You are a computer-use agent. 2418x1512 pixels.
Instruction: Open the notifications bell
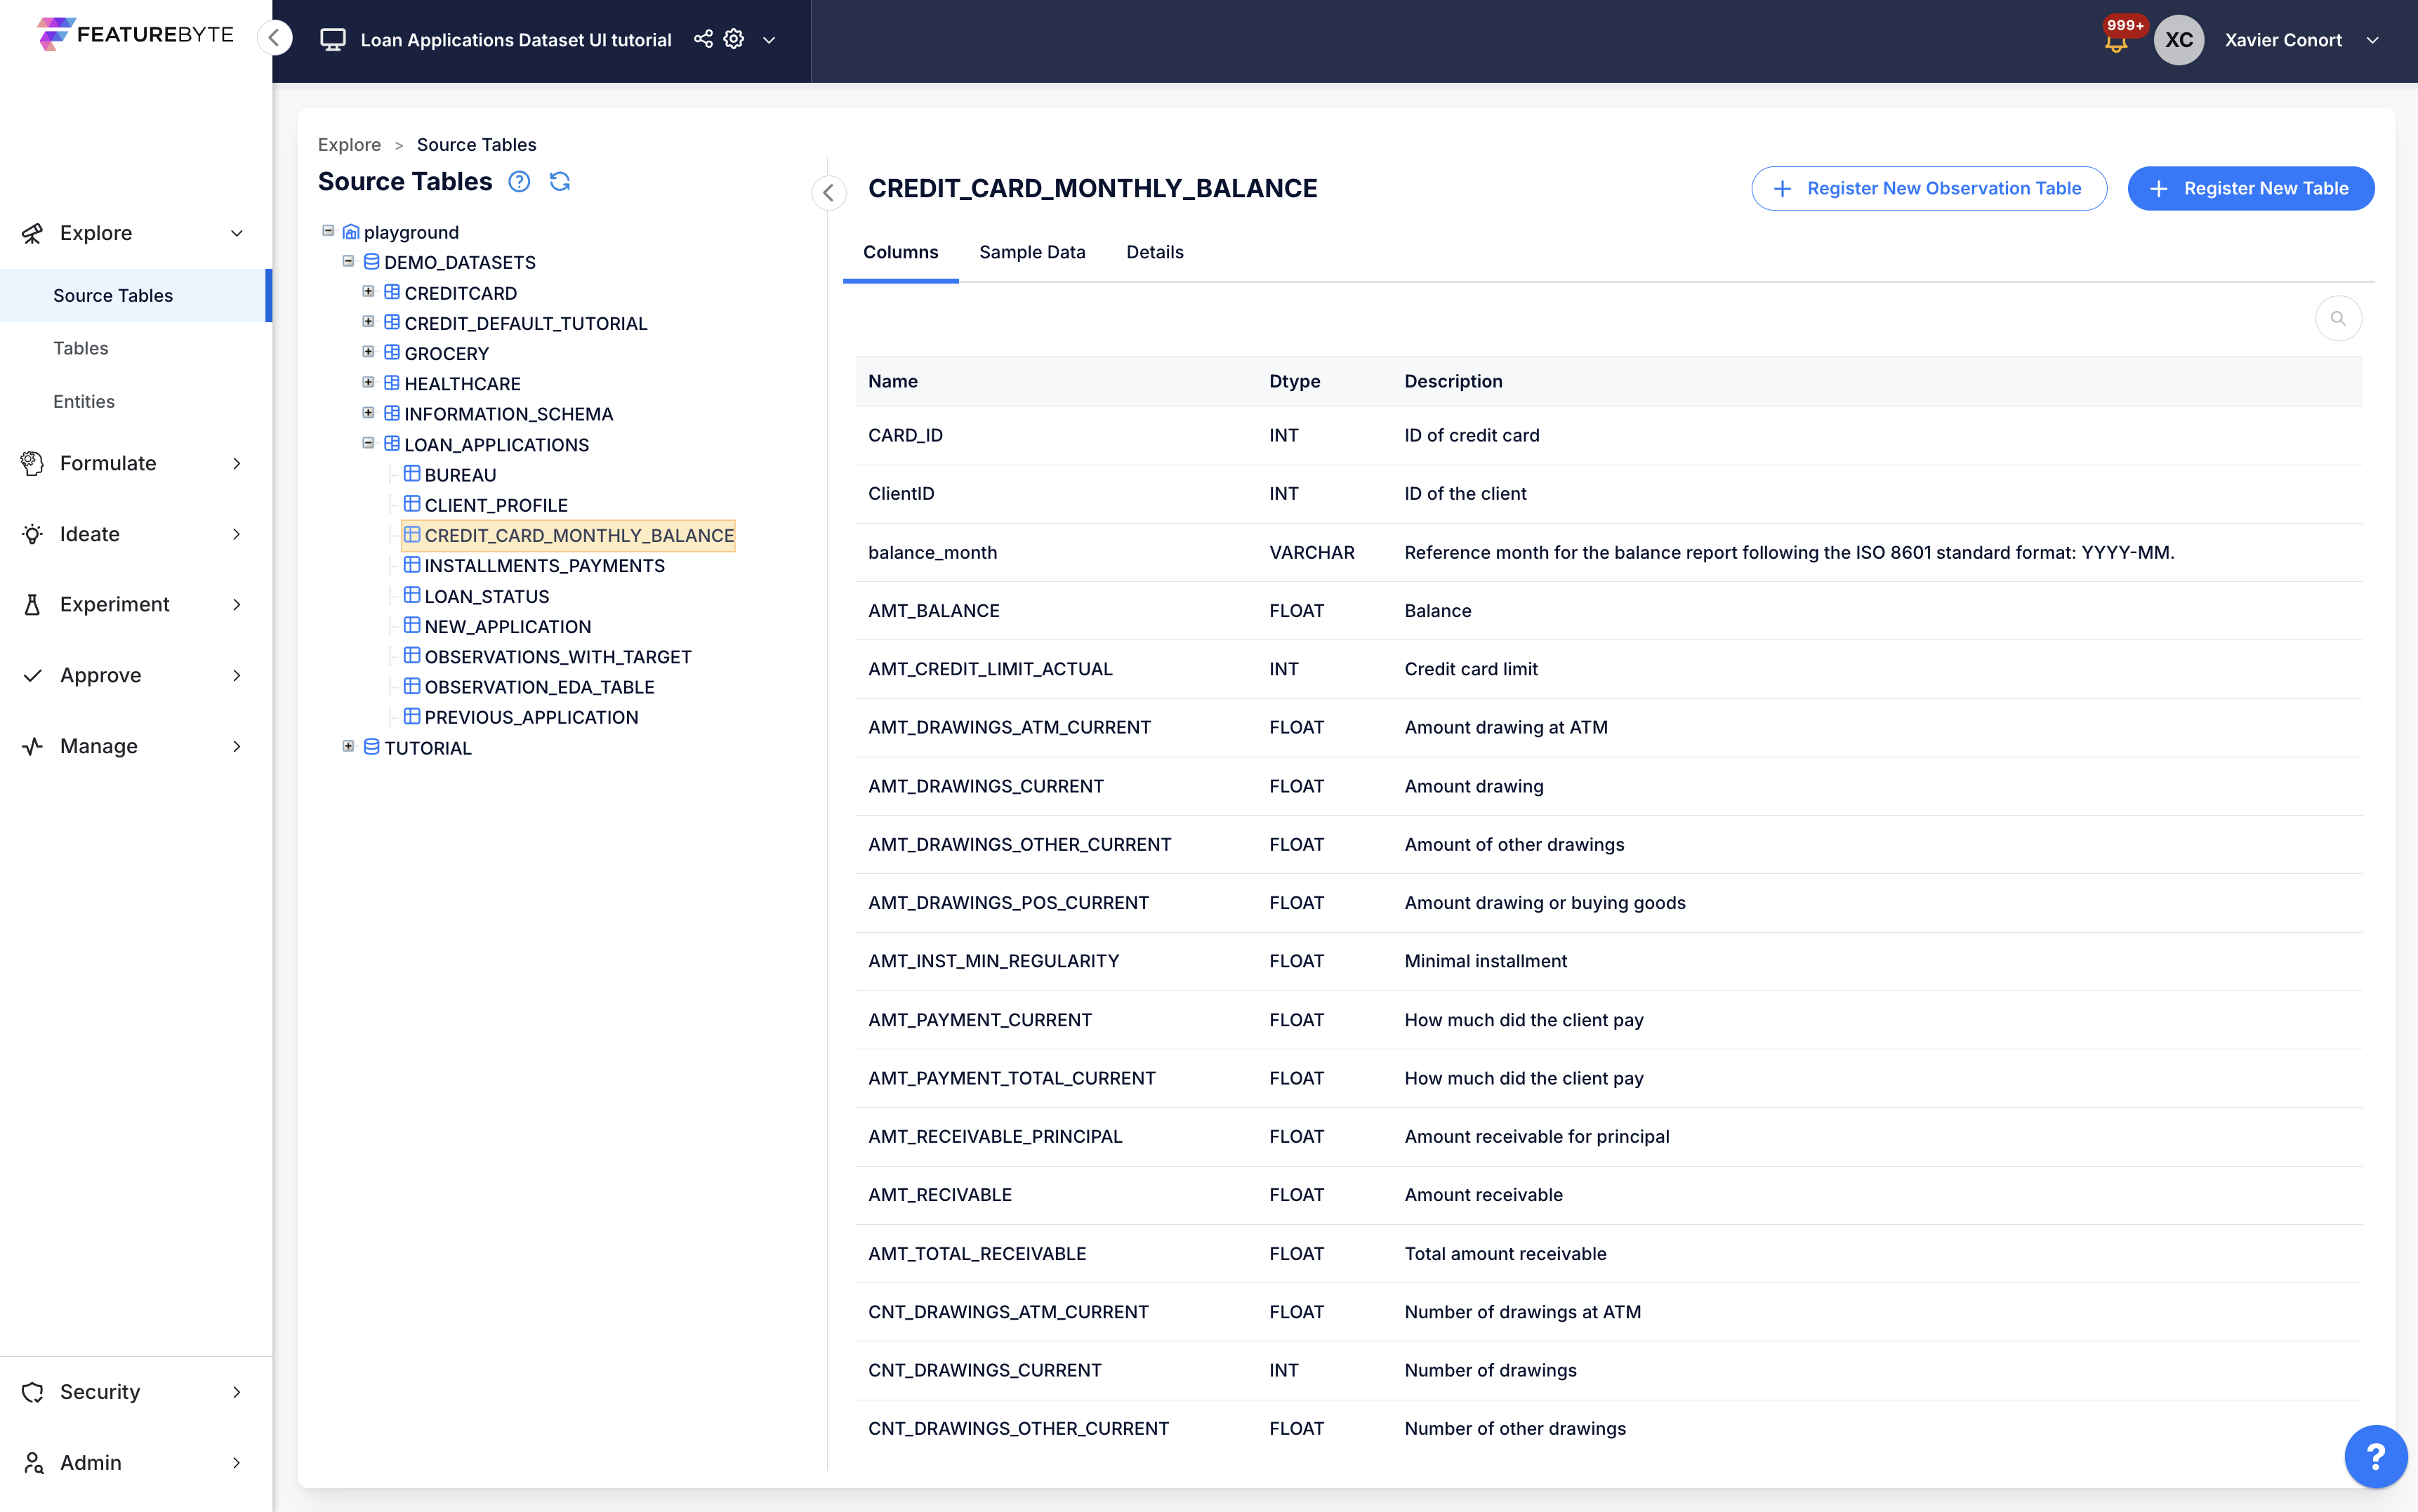(x=2116, y=42)
